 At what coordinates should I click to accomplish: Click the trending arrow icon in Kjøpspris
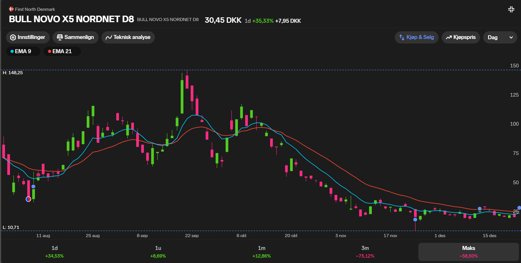[x=449, y=38]
